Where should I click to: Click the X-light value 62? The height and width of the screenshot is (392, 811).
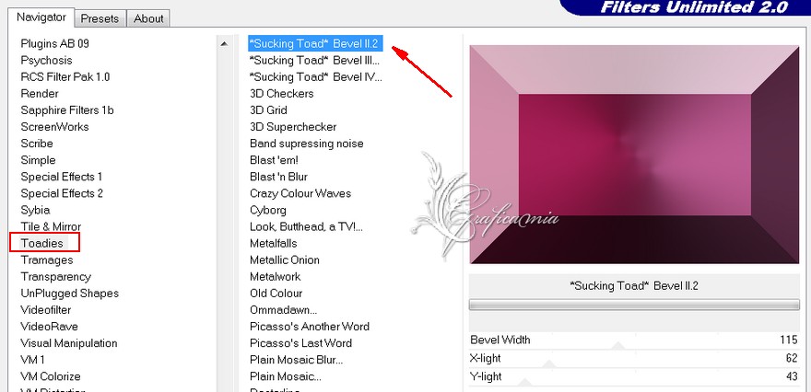[792, 358]
